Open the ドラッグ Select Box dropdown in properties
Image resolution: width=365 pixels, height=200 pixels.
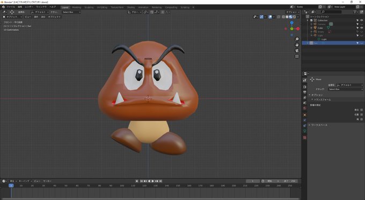[x=346, y=89]
